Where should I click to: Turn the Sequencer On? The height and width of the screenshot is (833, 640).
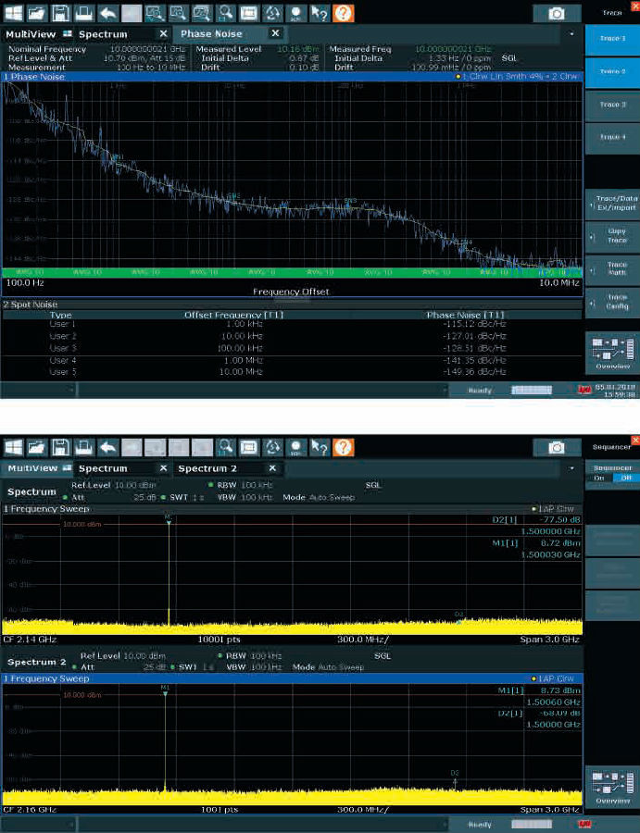tap(599, 478)
